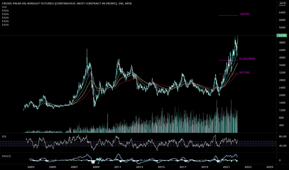Select the magenta Fibonacci line at 3128
This screenshot has width=289, height=170.
(x=229, y=74)
